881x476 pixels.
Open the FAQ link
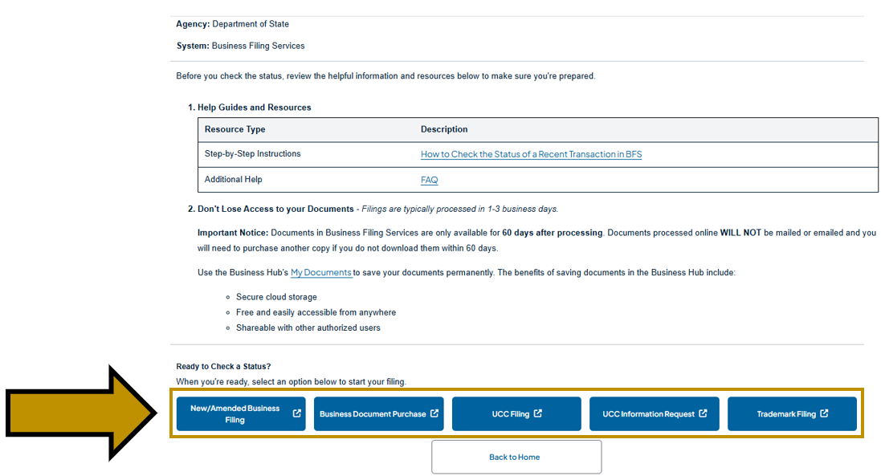429,179
